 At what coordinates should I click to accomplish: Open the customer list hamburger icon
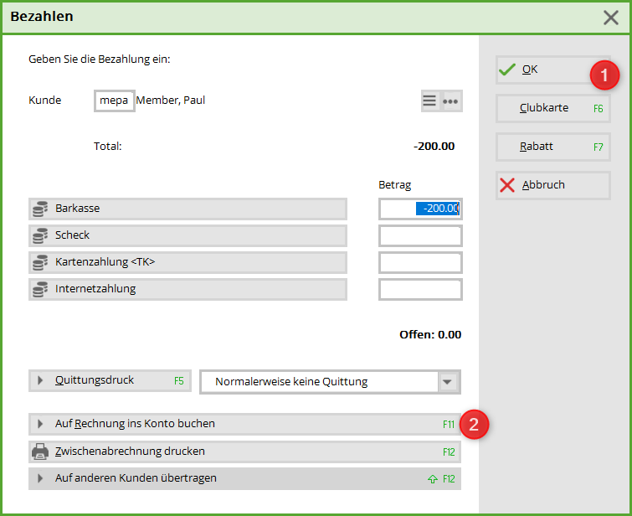[429, 101]
